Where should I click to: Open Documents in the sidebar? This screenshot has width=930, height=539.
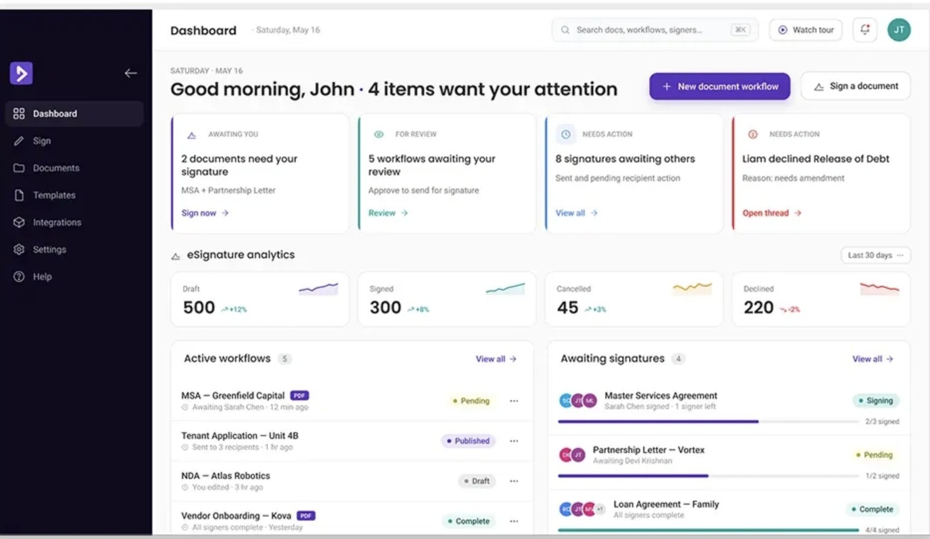pos(74,168)
